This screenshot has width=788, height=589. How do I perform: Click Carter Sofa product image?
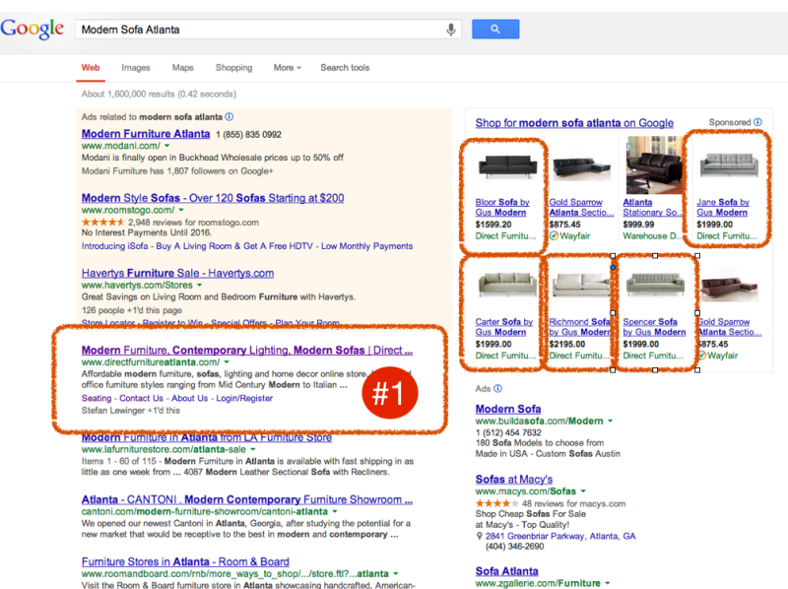coord(507,285)
